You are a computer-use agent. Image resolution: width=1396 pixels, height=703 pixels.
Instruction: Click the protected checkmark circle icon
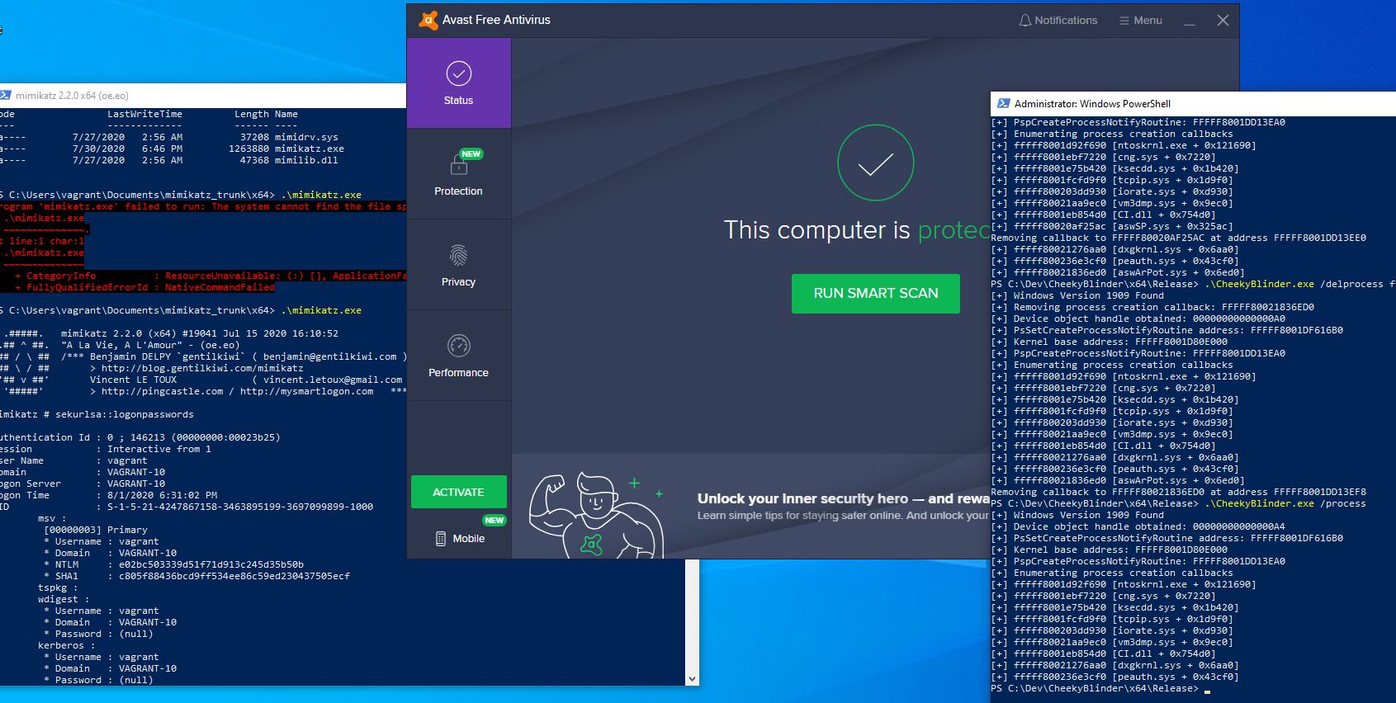coord(875,163)
